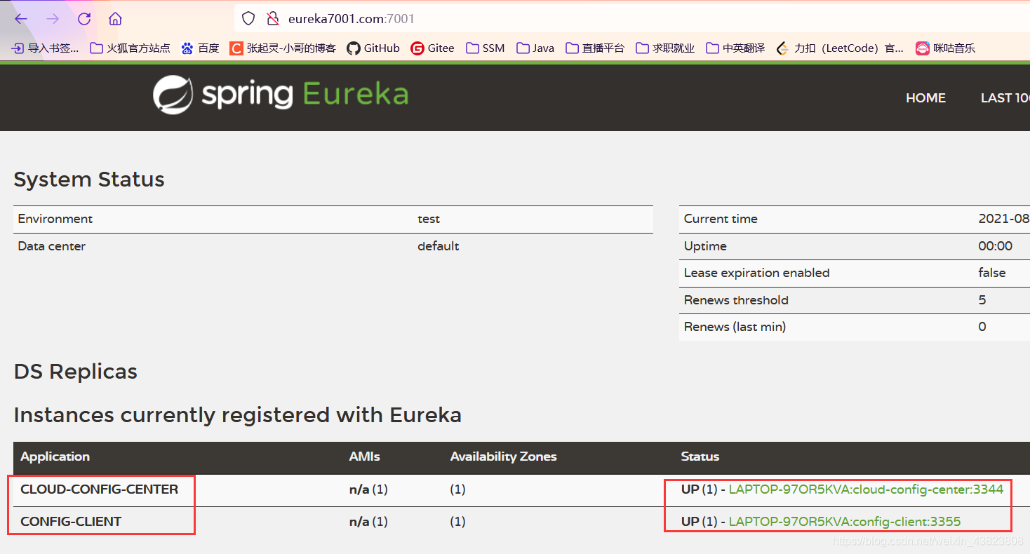Open the 力扣 LeetCode bookmark
1030x554 pixels.
click(840, 48)
